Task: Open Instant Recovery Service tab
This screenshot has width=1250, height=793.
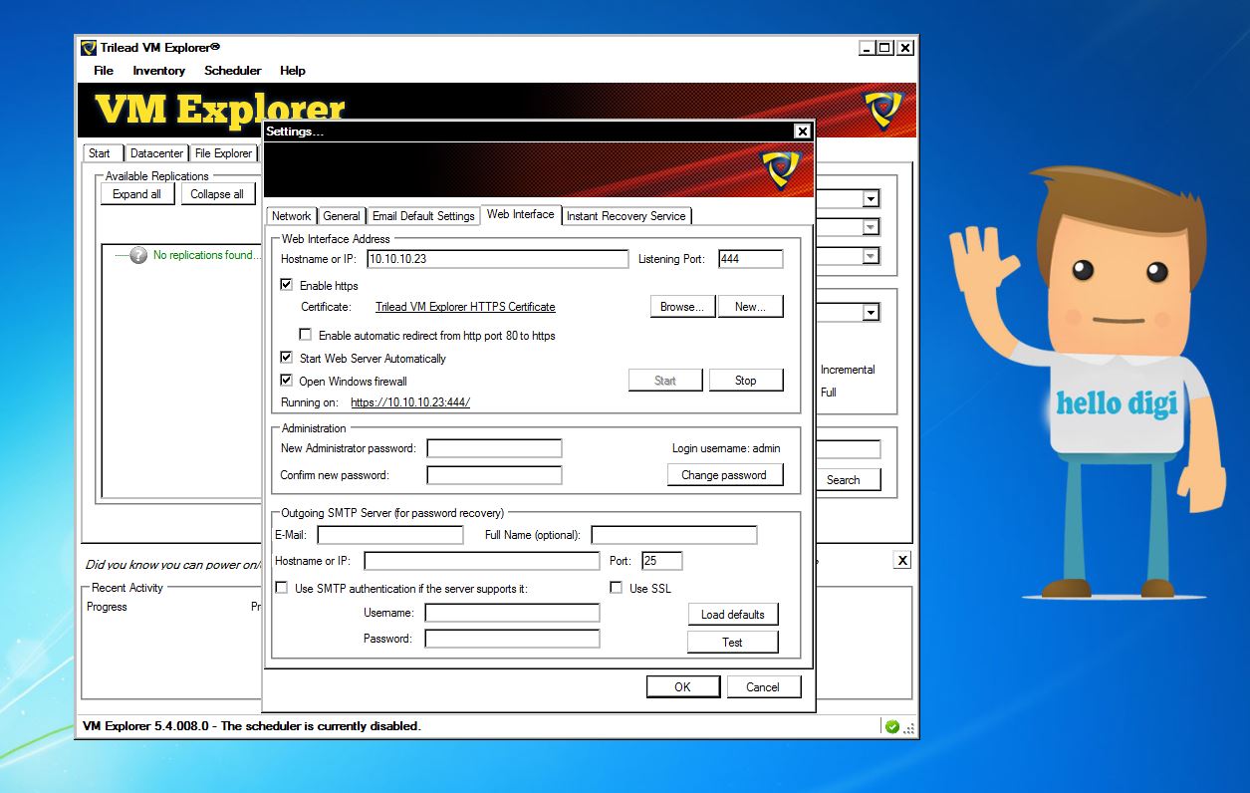Action: click(x=626, y=216)
